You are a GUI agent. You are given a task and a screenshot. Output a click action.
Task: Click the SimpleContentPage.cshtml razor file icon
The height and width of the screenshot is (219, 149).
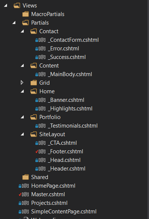click(25, 212)
